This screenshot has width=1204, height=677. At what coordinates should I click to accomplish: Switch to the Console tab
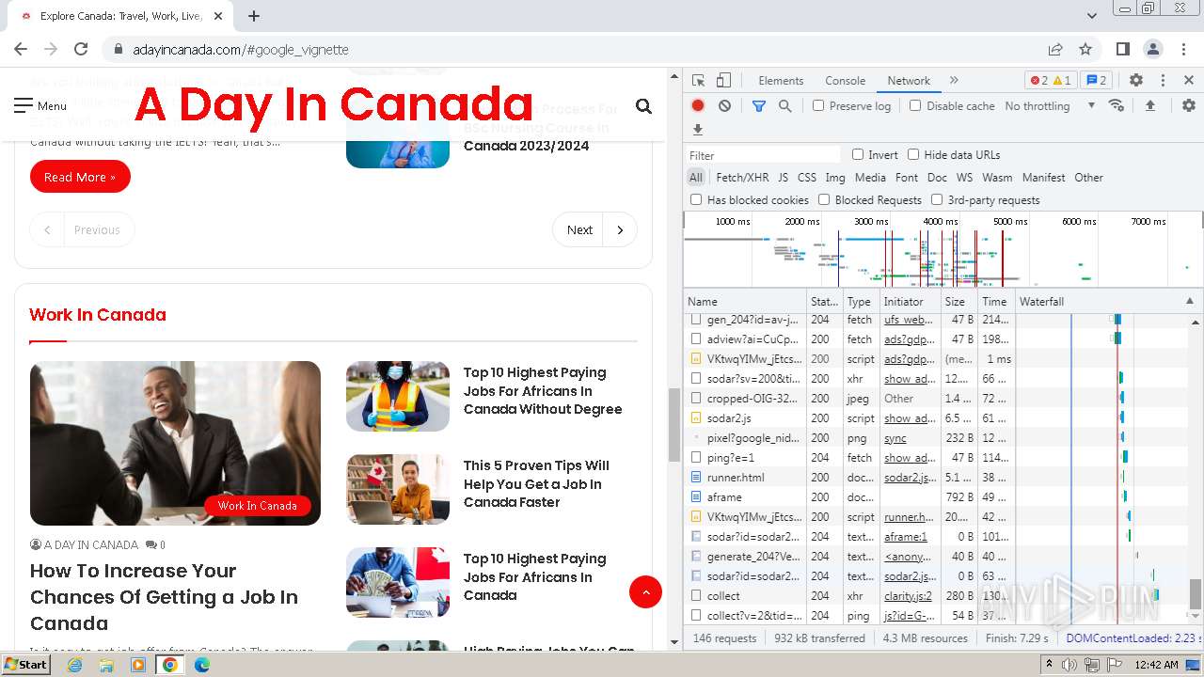coord(845,81)
